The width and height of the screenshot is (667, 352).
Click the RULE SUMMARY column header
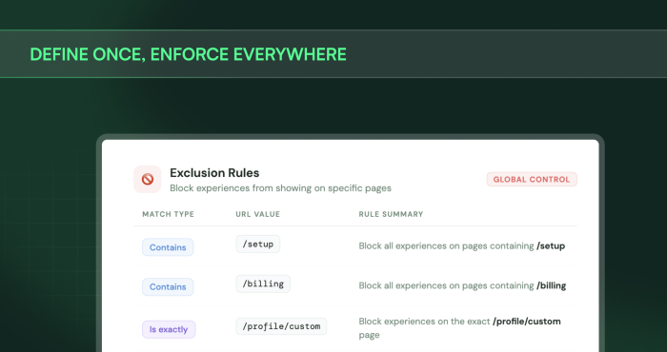tap(391, 214)
